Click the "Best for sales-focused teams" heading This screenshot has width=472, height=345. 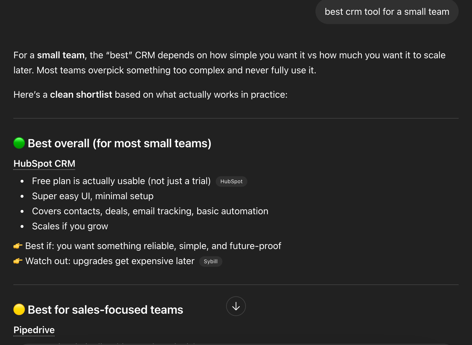pyautogui.click(x=106, y=310)
